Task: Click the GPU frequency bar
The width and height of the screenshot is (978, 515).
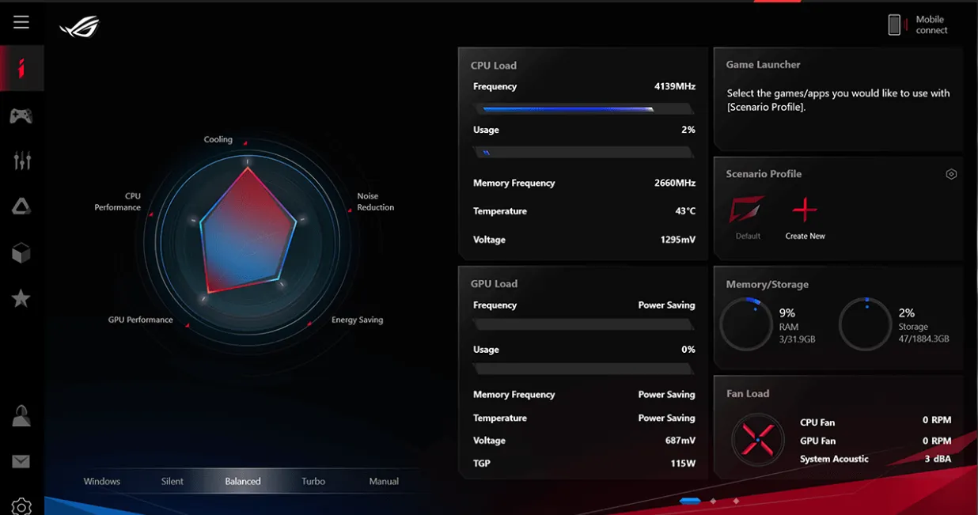Action: coord(584,324)
